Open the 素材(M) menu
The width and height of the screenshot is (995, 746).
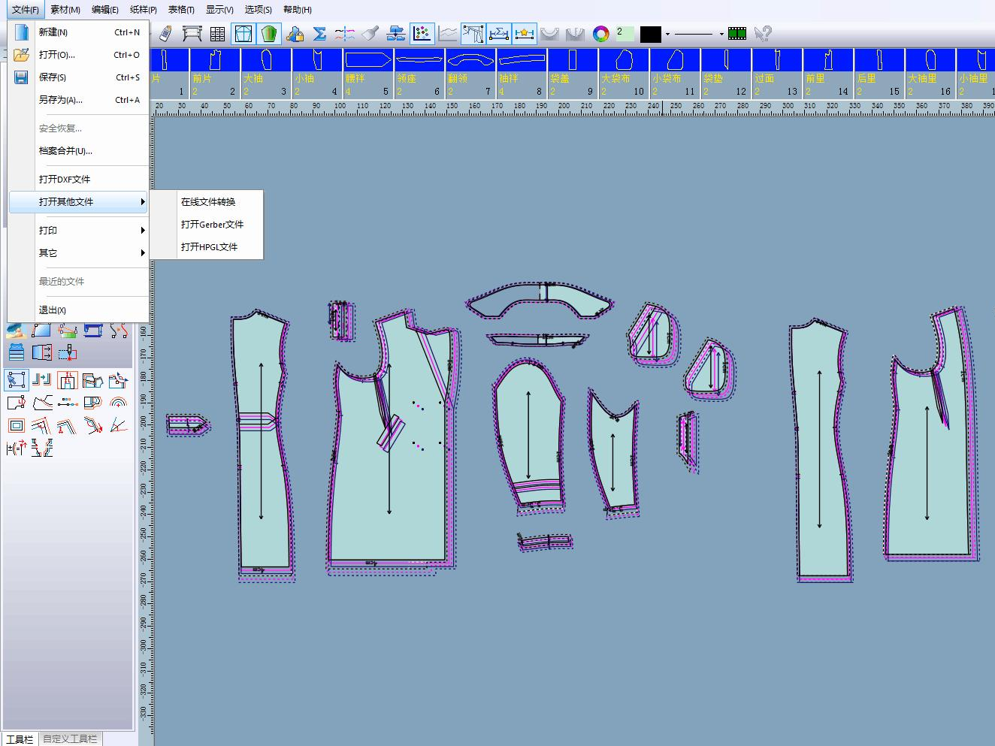tap(65, 10)
